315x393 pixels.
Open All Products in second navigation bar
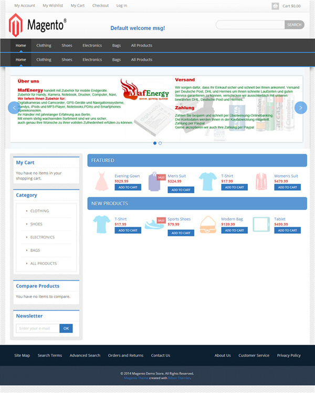pyautogui.click(x=141, y=60)
